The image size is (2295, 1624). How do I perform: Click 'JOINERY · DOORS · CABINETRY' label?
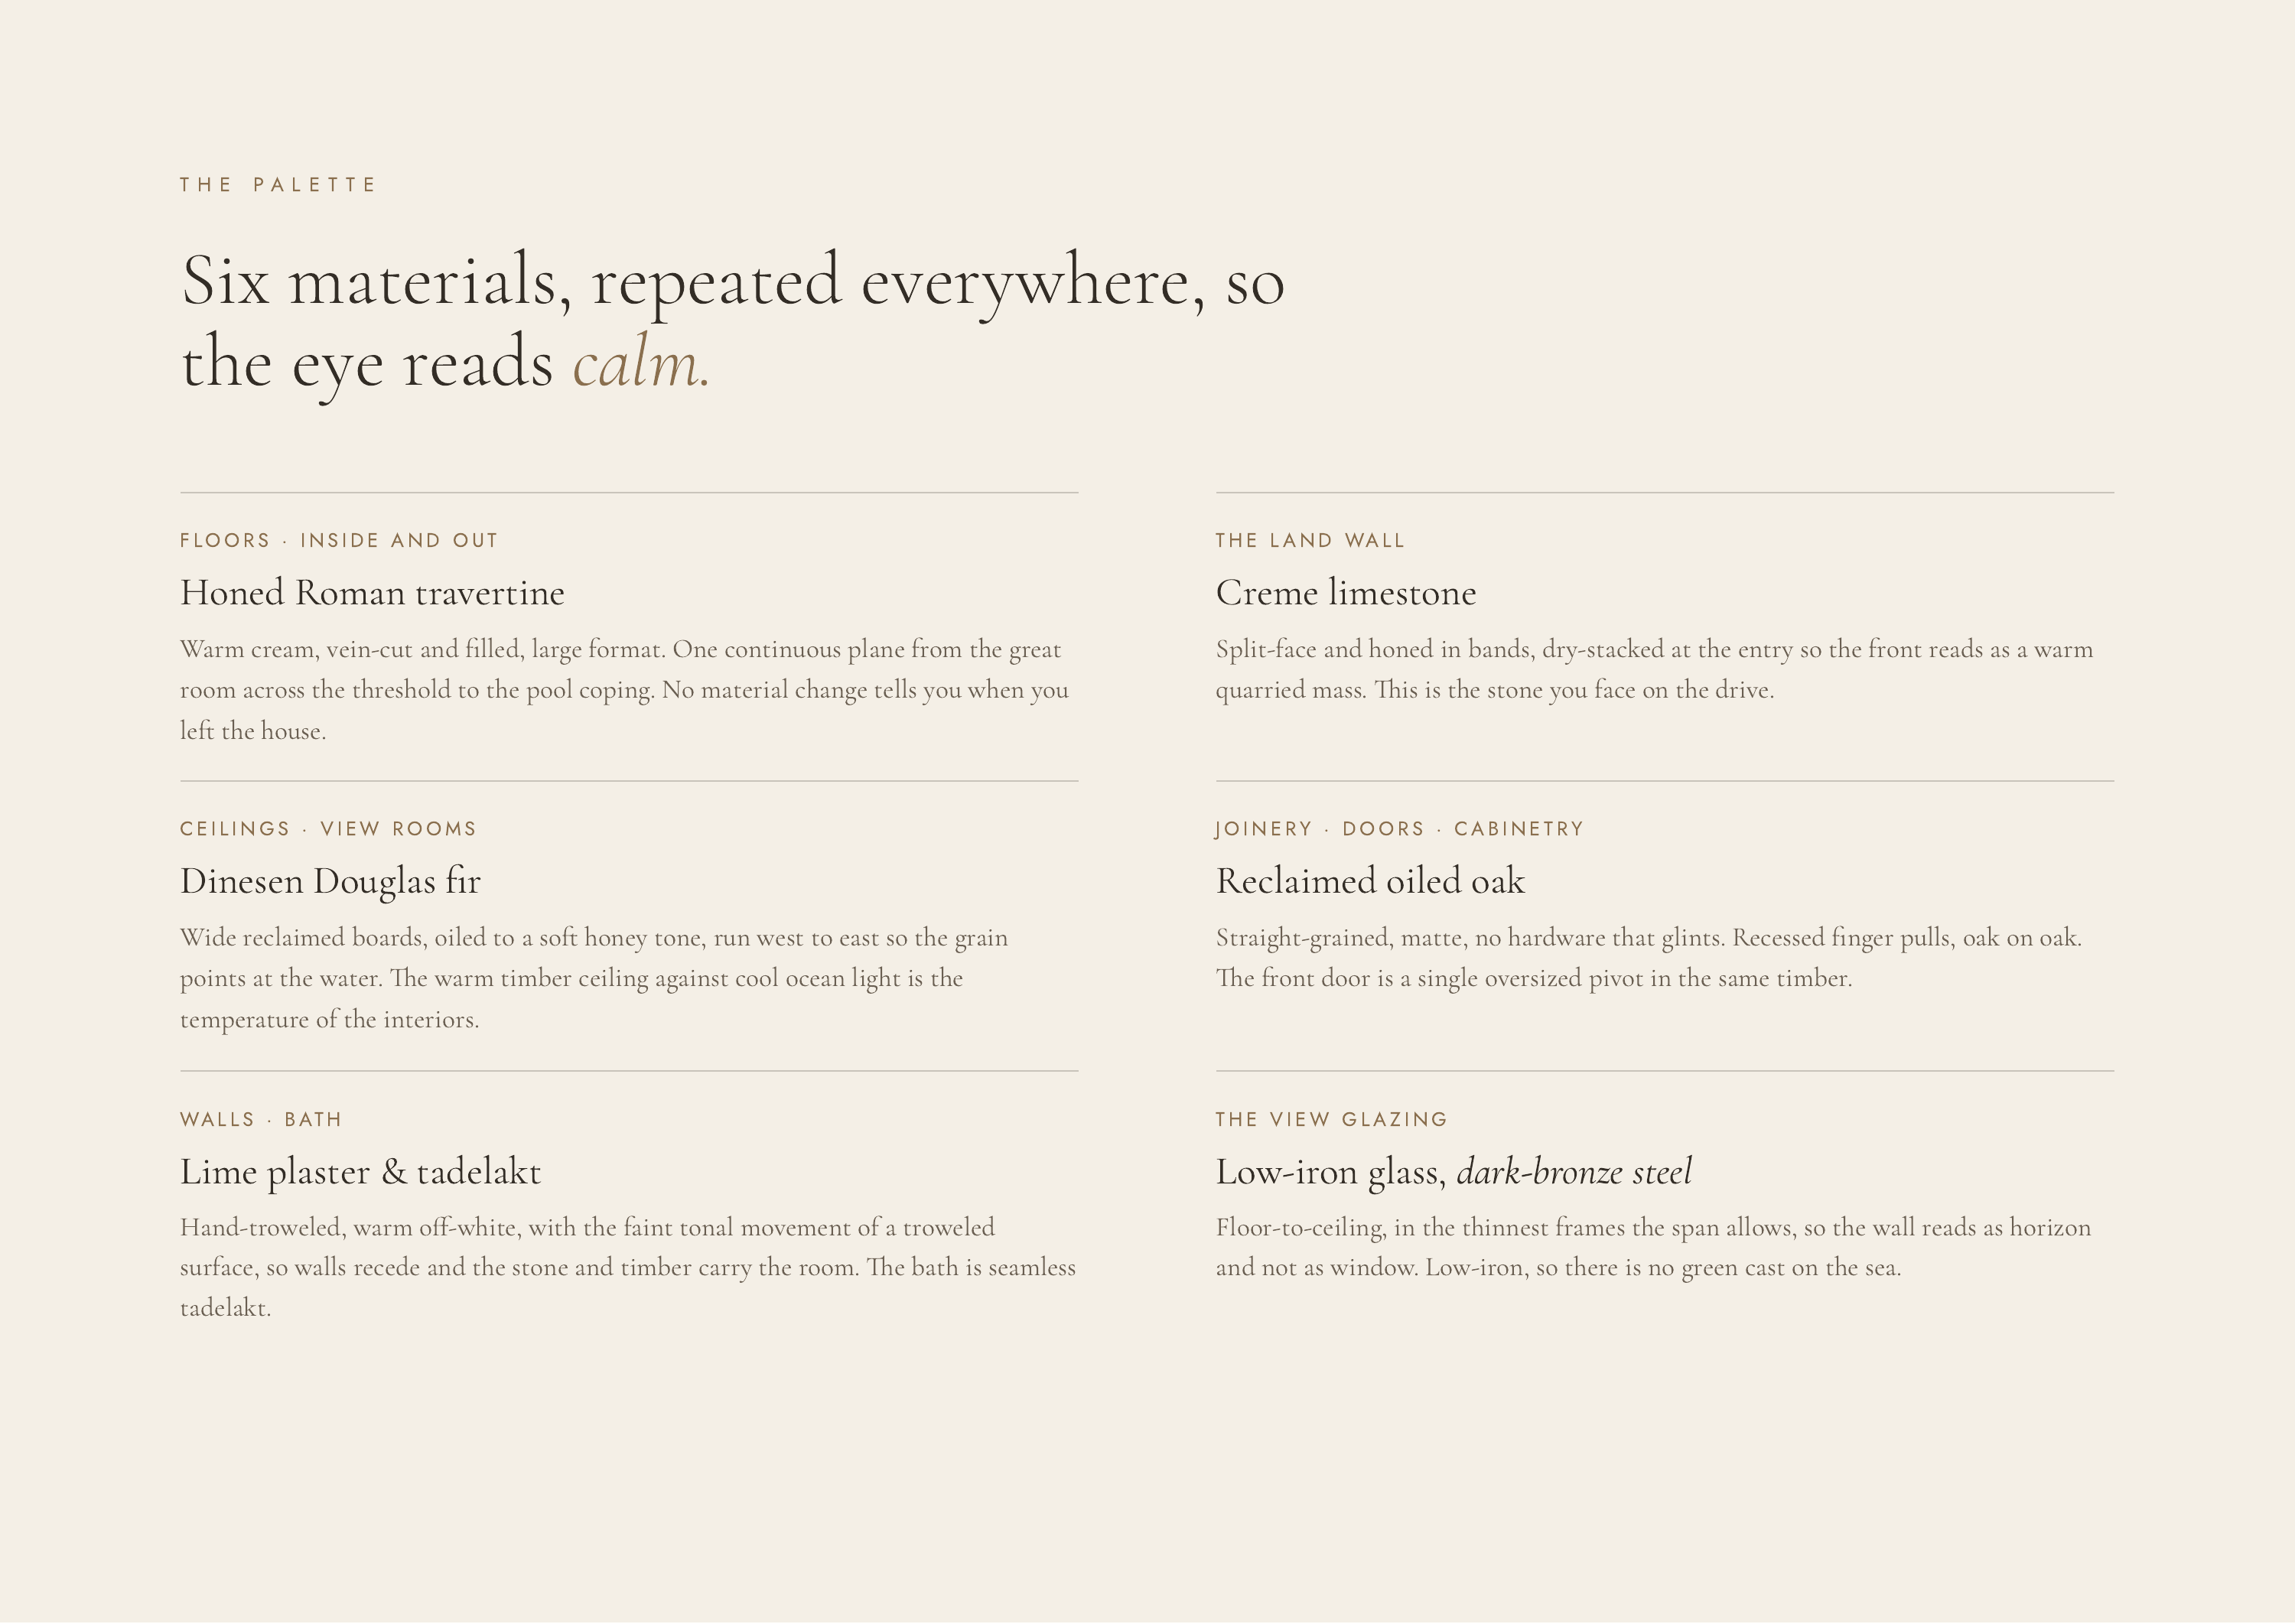(1399, 829)
